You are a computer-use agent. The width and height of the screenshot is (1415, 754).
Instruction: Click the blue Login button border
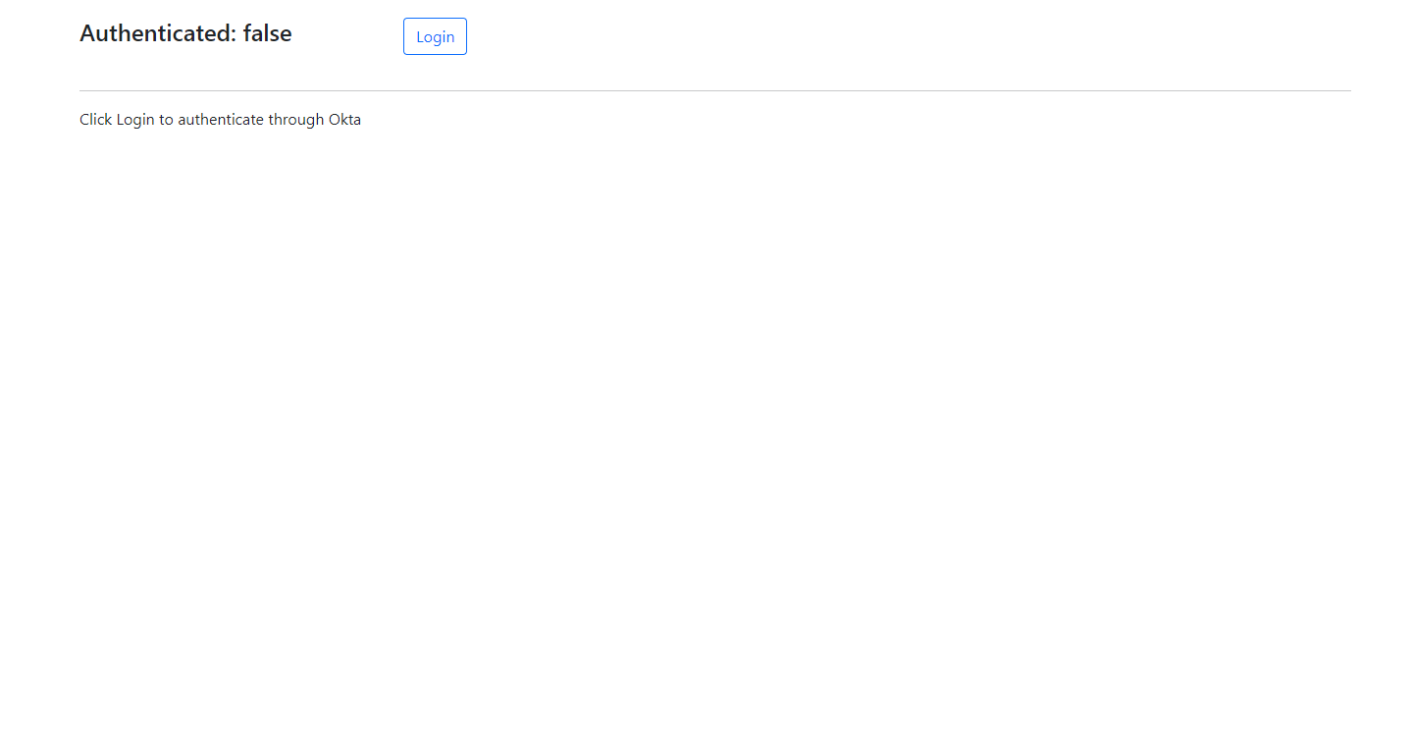pyautogui.click(x=404, y=35)
